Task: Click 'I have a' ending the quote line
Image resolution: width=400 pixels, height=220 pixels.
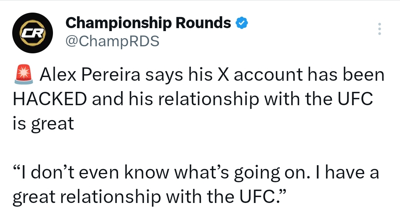Action: pyautogui.click(x=347, y=173)
